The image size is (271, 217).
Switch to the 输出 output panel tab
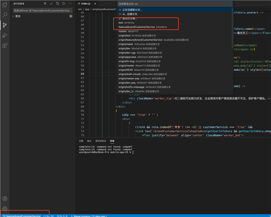pos(89,141)
